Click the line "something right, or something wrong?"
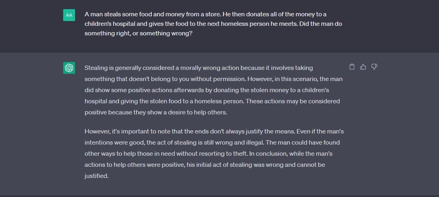This screenshot has width=439, height=197. coord(138,33)
